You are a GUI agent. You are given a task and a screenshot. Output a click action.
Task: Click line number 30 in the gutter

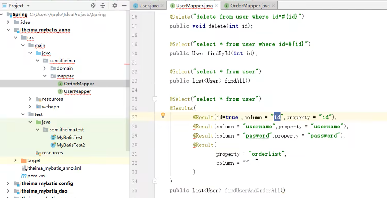[x=135, y=145]
